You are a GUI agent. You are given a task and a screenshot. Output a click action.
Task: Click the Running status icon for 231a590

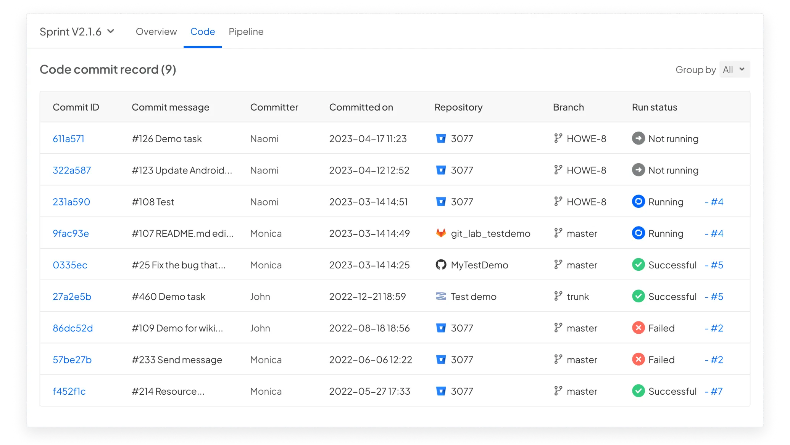point(638,201)
